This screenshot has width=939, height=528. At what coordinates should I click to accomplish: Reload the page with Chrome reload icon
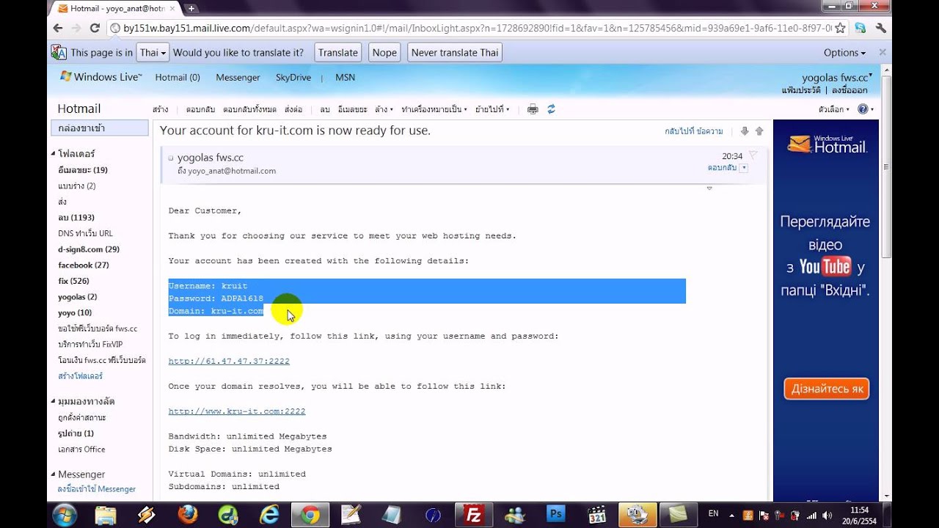point(95,28)
